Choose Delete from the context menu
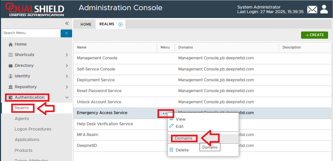333x161 pixels. pyautogui.click(x=182, y=150)
